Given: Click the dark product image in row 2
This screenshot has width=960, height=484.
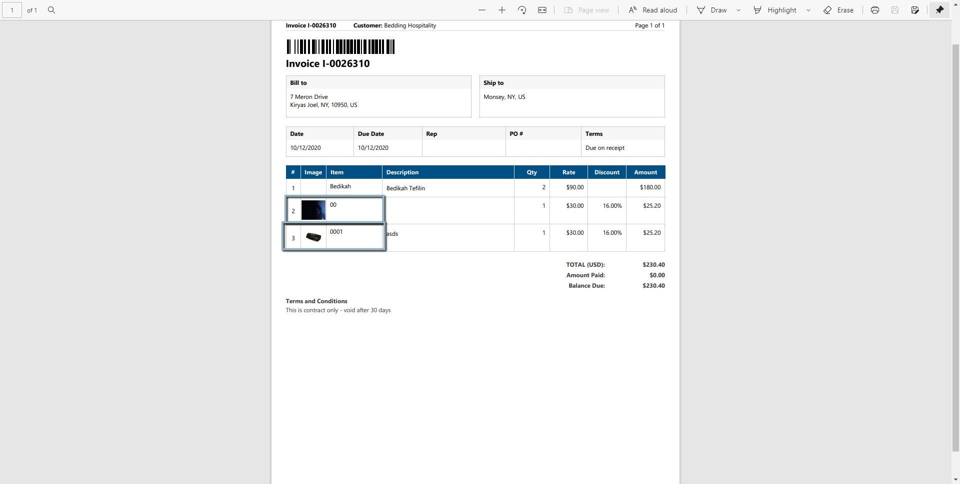Looking at the screenshot, I should (313, 210).
